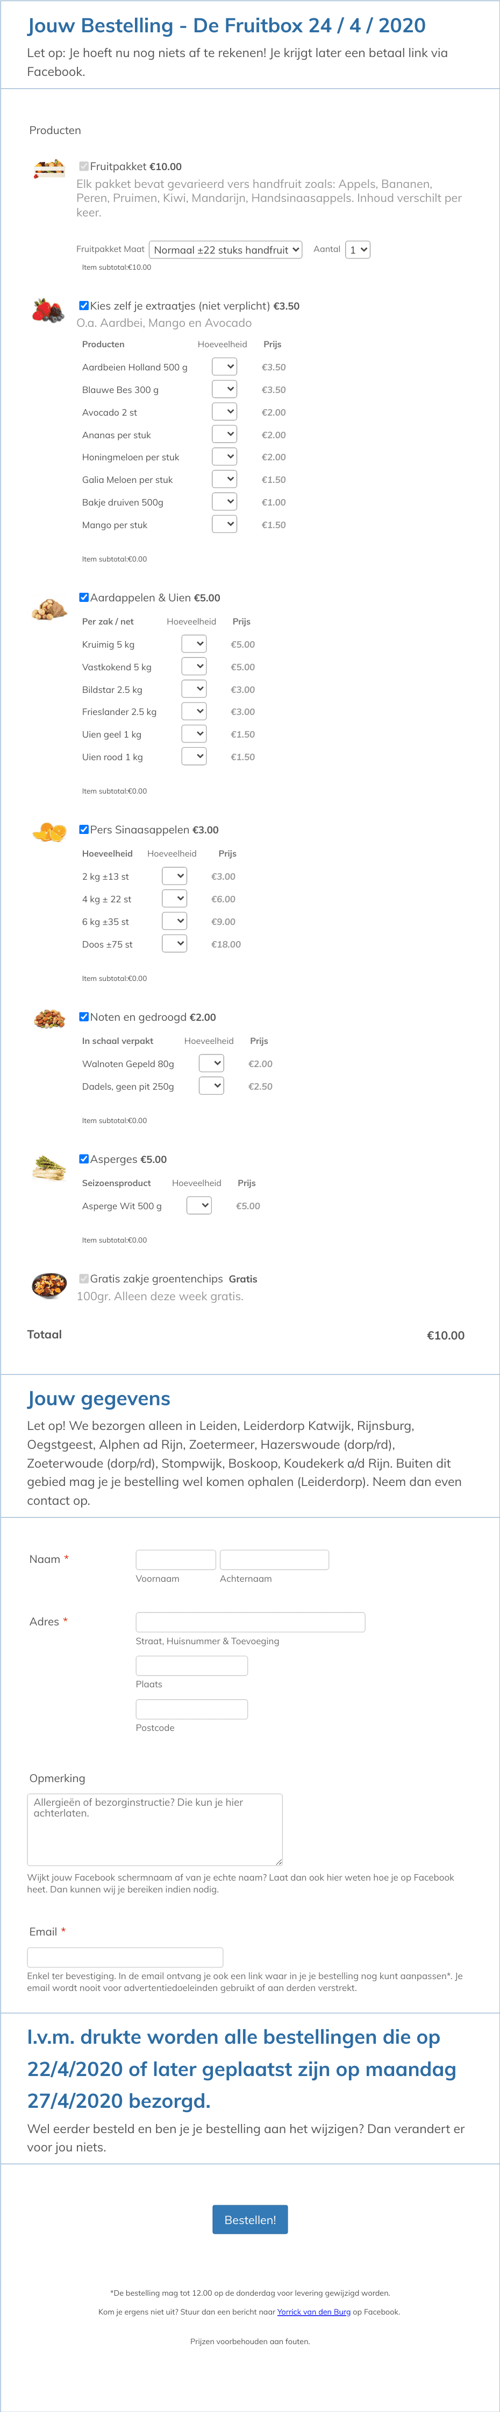The image size is (500, 2412).
Task: Uncheck Kies zelf je extraatjes
Action: 84,305
